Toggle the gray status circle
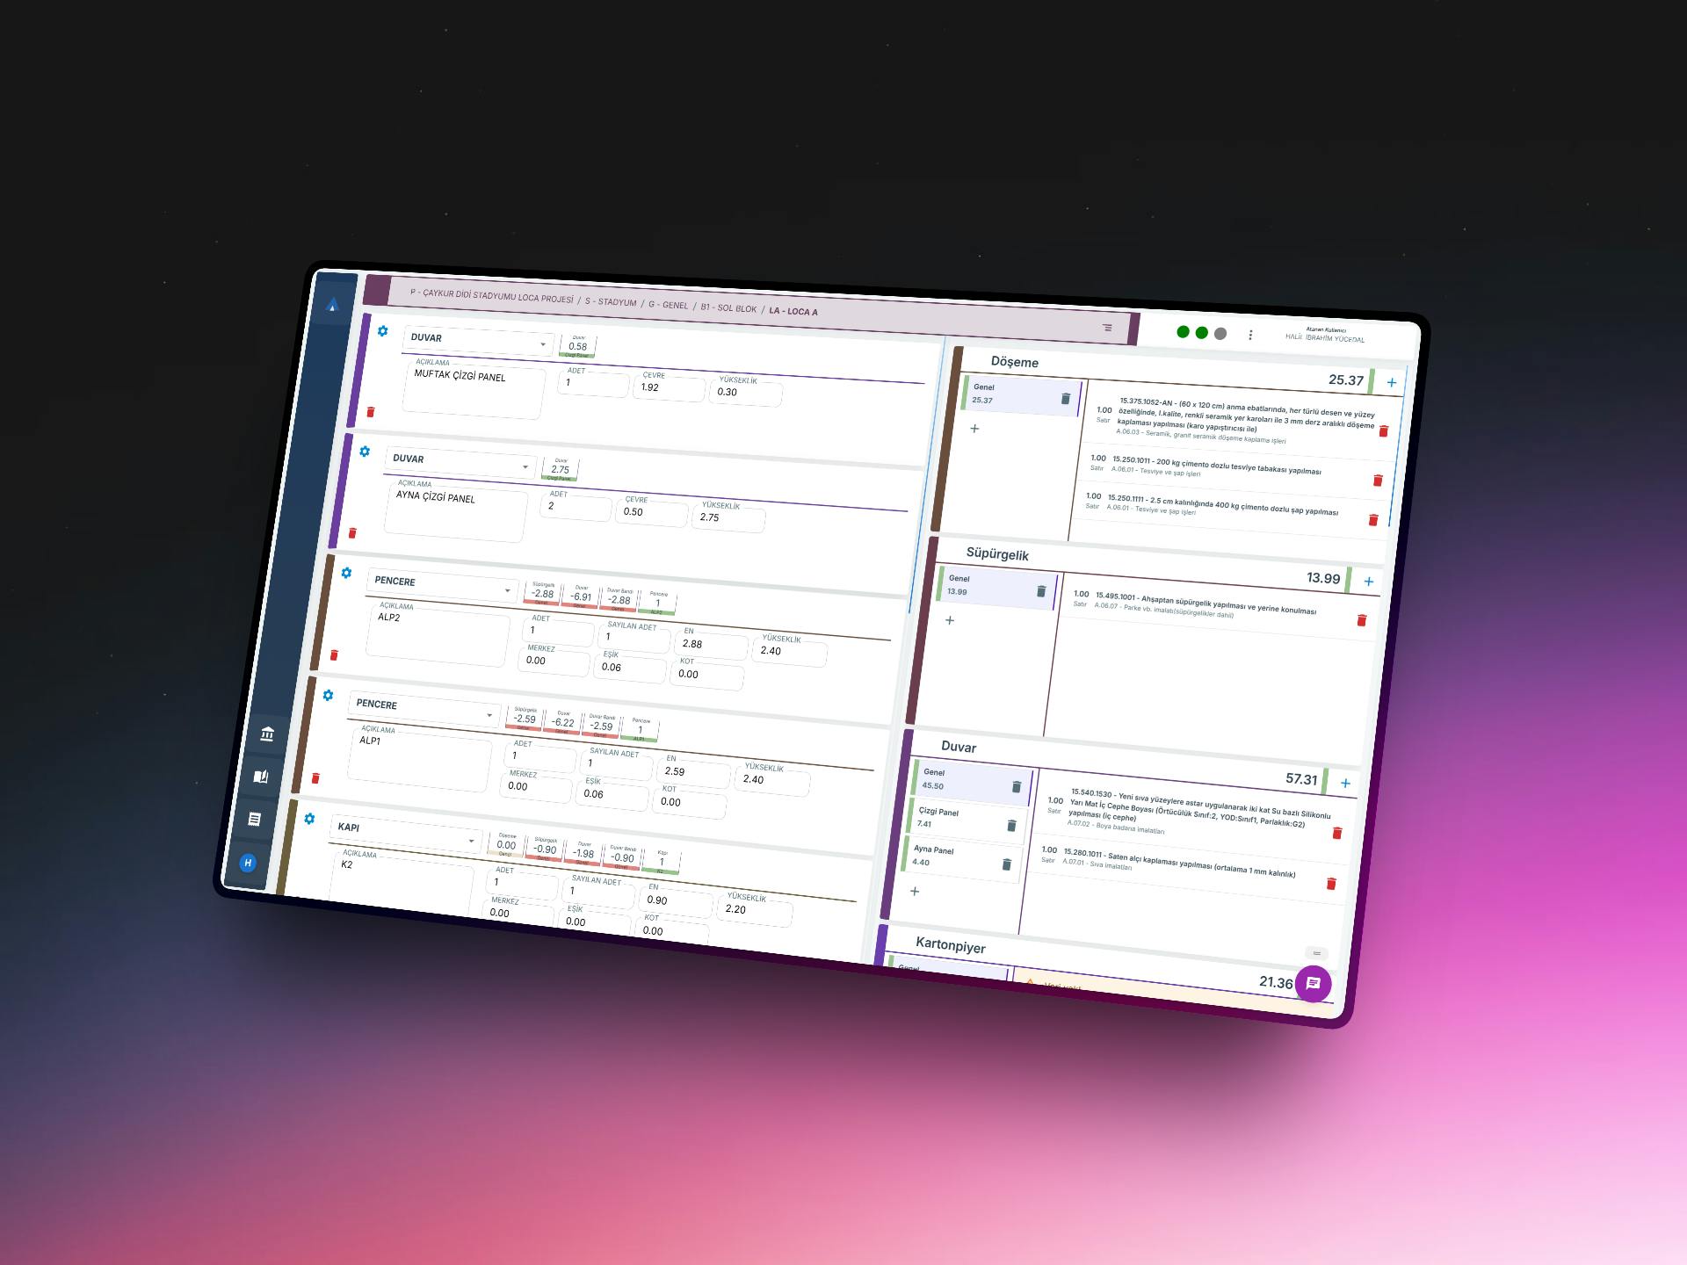 1220,334
